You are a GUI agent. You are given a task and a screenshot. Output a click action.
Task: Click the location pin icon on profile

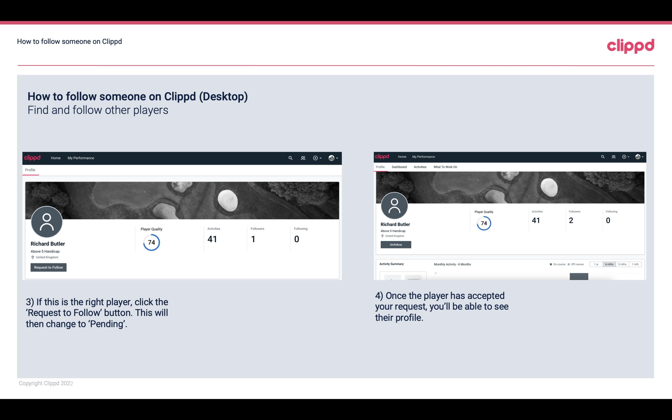point(32,257)
